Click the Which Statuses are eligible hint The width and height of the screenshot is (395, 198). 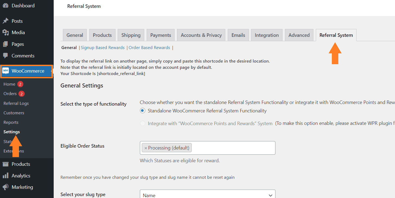coord(180,161)
